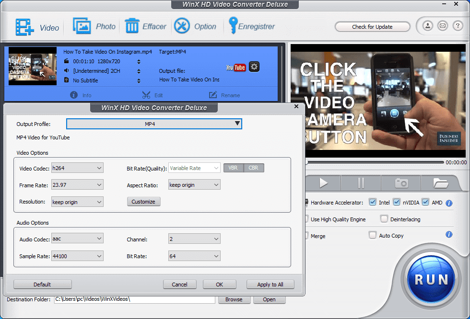
Task: Add a video with the Video icon
Action: pos(24,27)
